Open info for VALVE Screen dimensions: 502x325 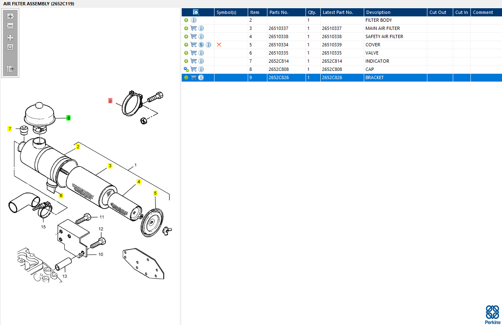tap(201, 53)
